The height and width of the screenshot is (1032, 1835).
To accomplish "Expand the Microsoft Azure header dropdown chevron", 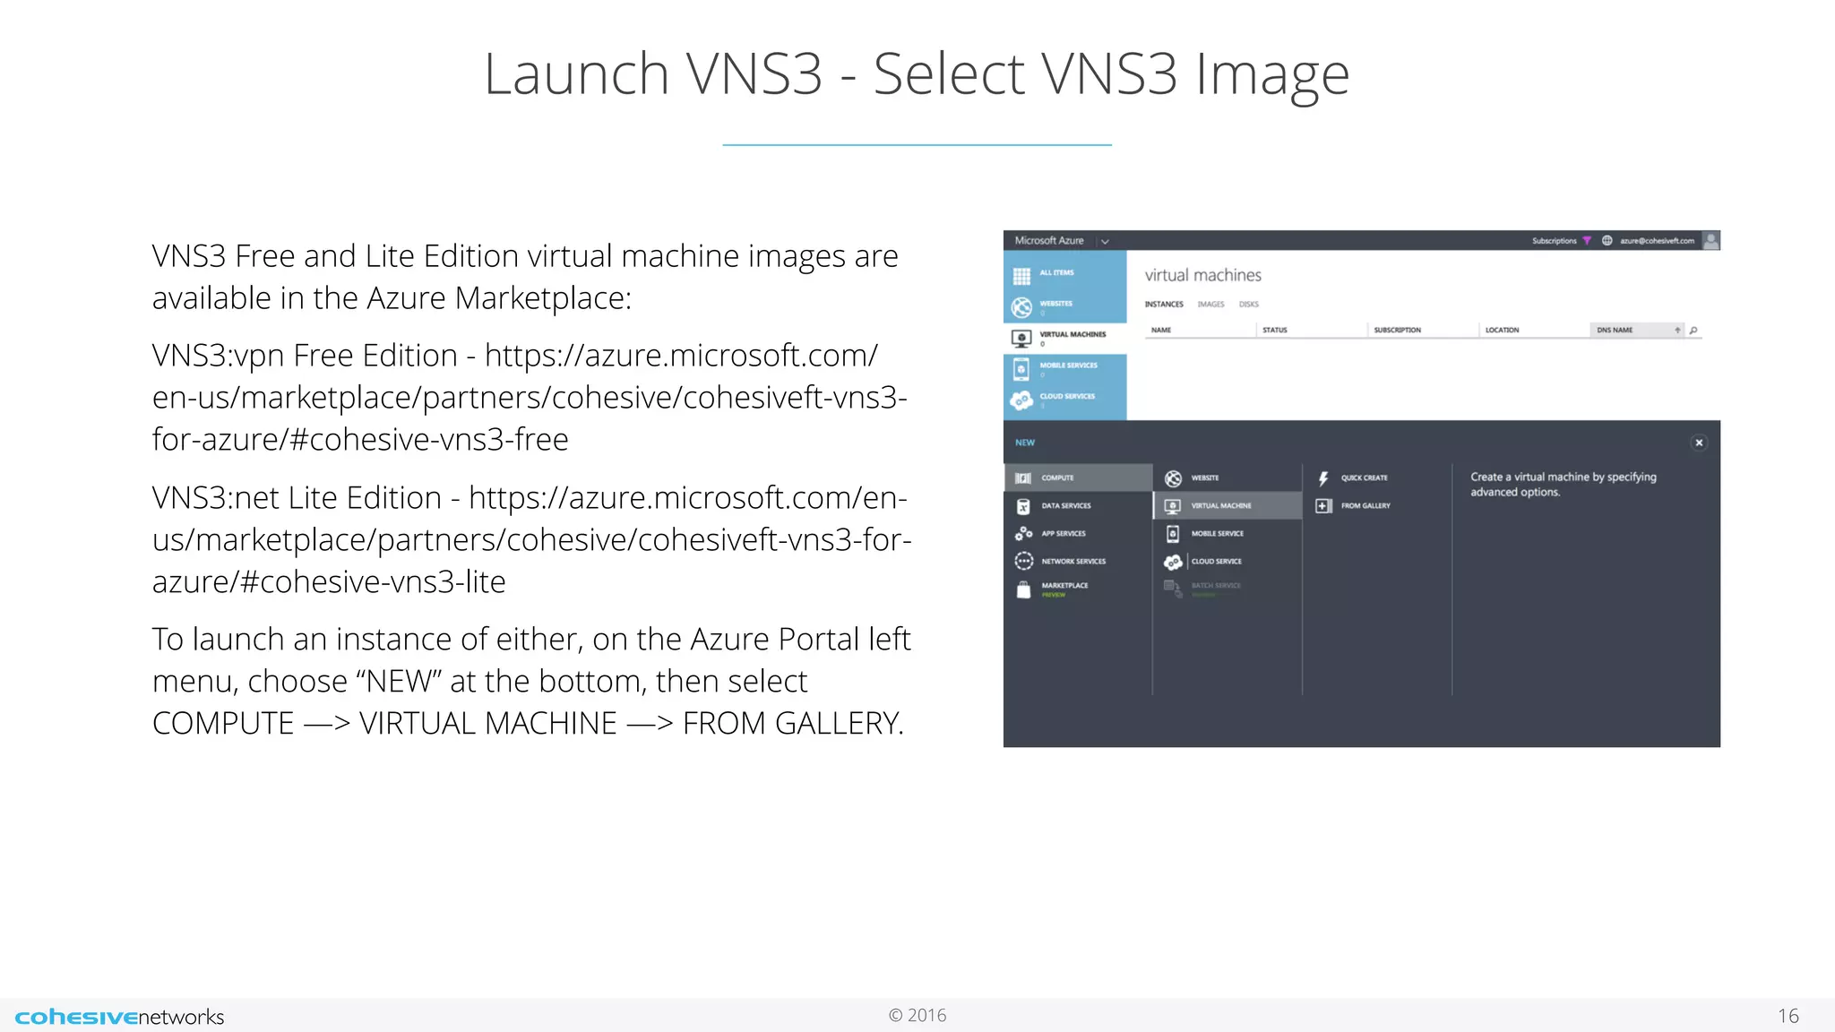I will (x=1105, y=242).
